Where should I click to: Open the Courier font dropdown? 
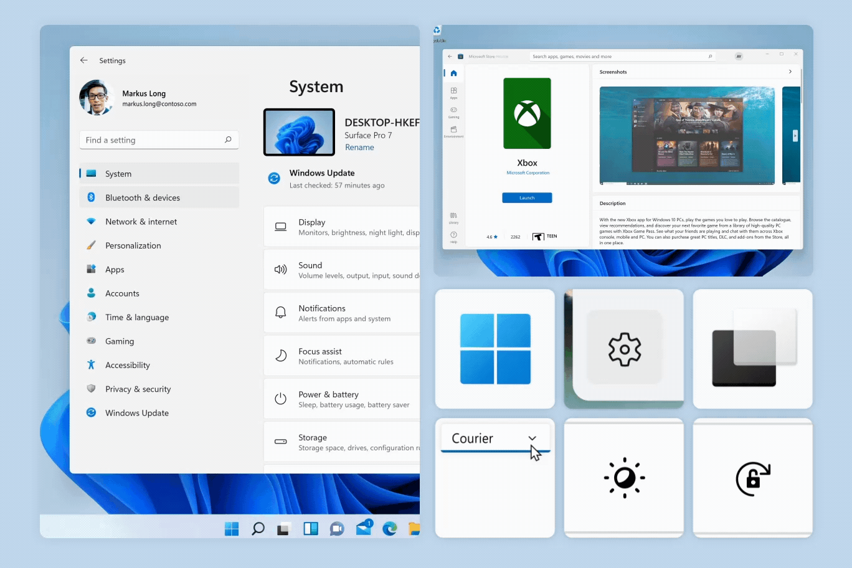coord(532,438)
